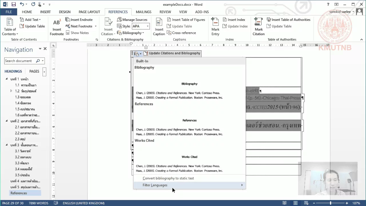The image size is (366, 206).
Task: Click Update Table in Table of Contents group
Action: pos(32,26)
